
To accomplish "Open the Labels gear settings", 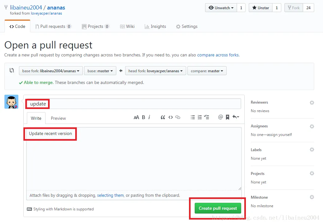I will tap(312, 150).
